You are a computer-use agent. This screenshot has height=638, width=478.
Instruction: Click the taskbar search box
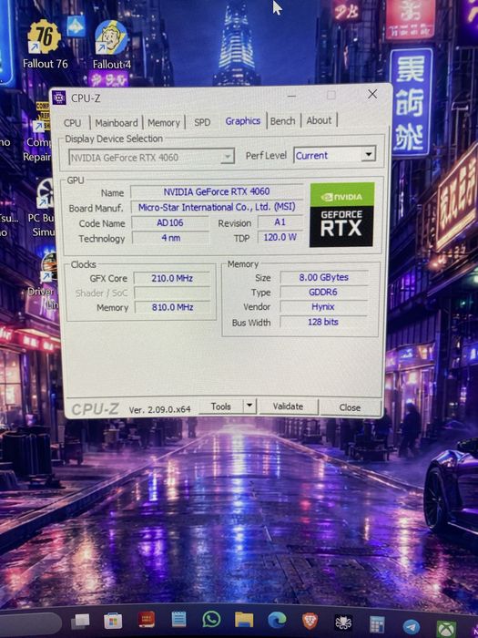click(x=29, y=623)
